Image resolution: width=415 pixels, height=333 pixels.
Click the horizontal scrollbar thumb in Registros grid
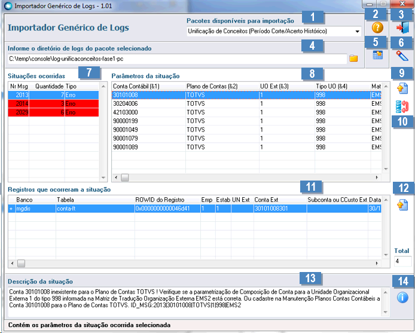pos(21,264)
